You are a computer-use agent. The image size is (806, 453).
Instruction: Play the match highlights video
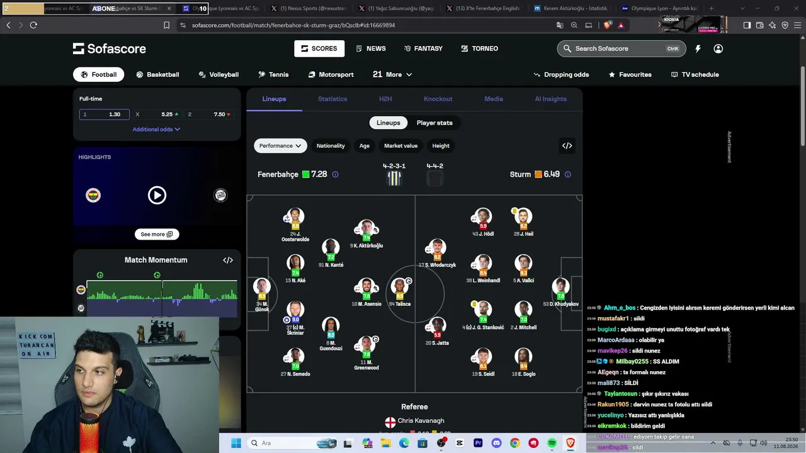tap(157, 195)
